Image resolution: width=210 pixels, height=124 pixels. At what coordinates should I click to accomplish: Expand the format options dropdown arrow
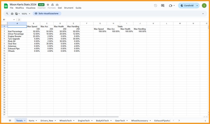19,14
